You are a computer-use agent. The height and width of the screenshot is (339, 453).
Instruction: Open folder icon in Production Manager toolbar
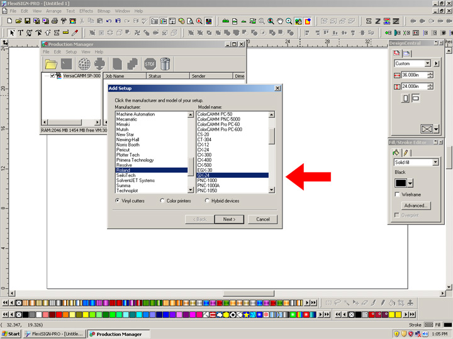[51, 63]
